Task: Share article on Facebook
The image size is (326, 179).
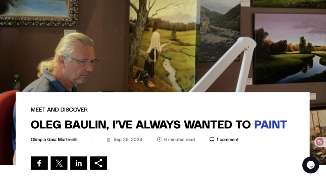Action: (x=39, y=163)
